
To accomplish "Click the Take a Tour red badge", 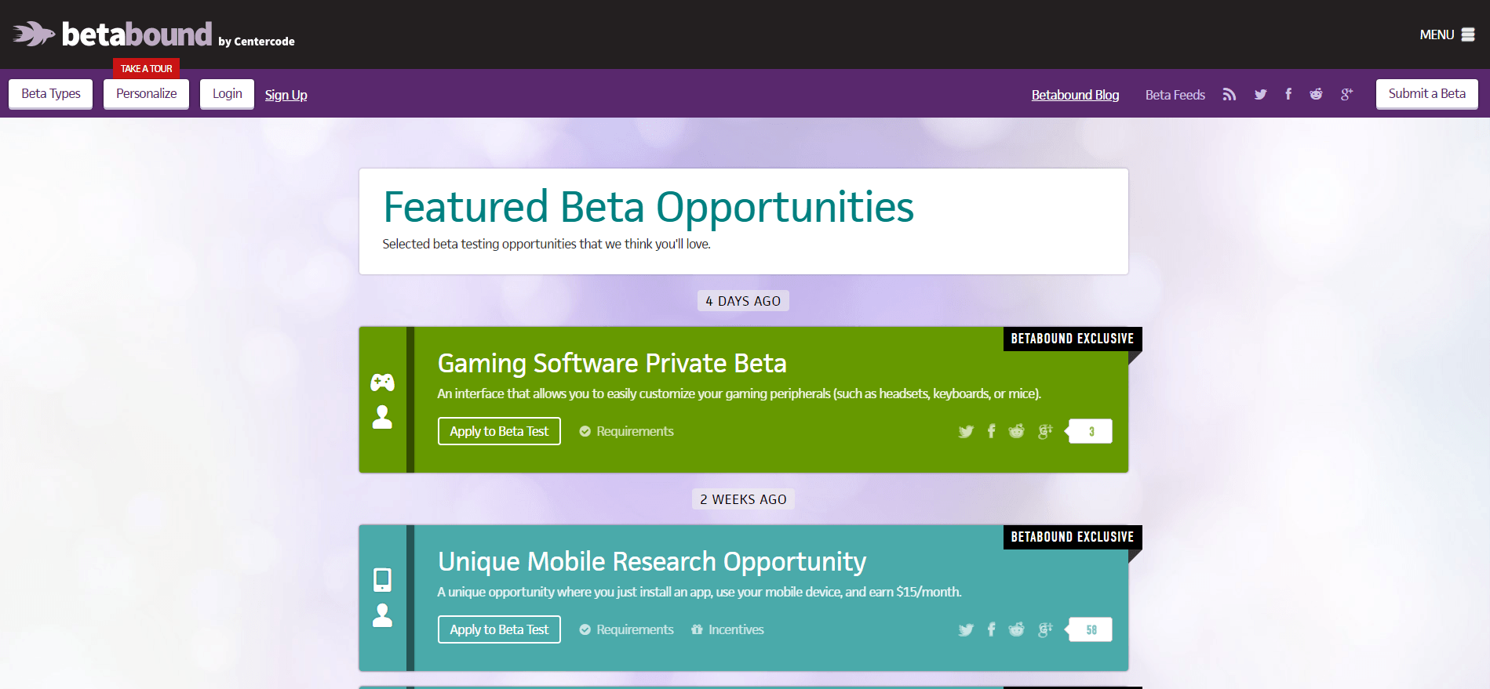I will [147, 68].
